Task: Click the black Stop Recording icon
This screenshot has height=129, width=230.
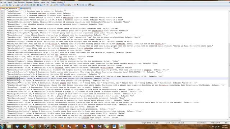Action: pos(78,5)
